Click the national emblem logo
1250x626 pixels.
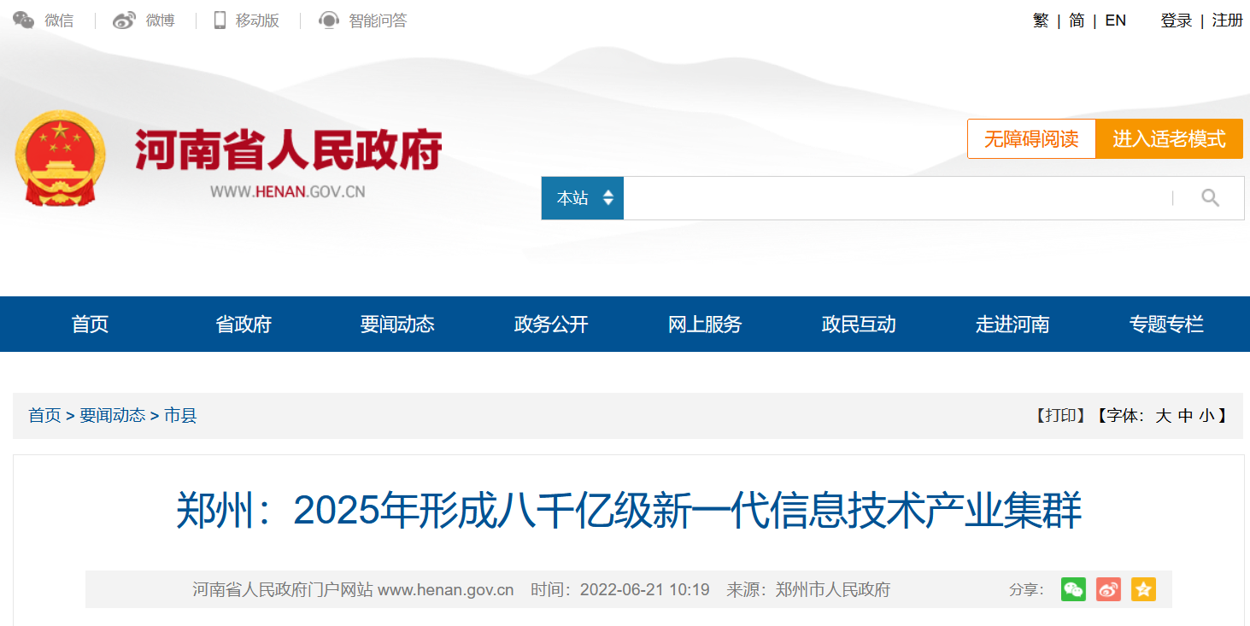(60, 159)
